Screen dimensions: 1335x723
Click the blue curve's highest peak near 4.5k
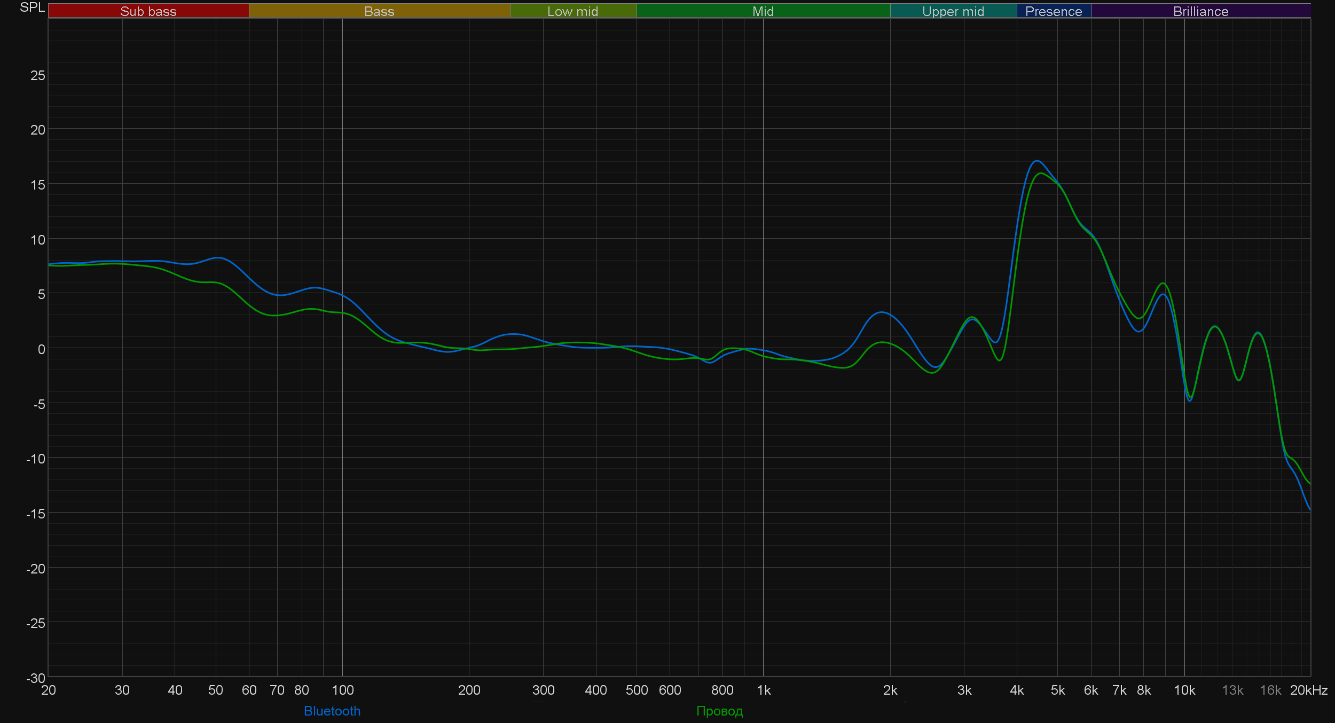coord(1036,161)
